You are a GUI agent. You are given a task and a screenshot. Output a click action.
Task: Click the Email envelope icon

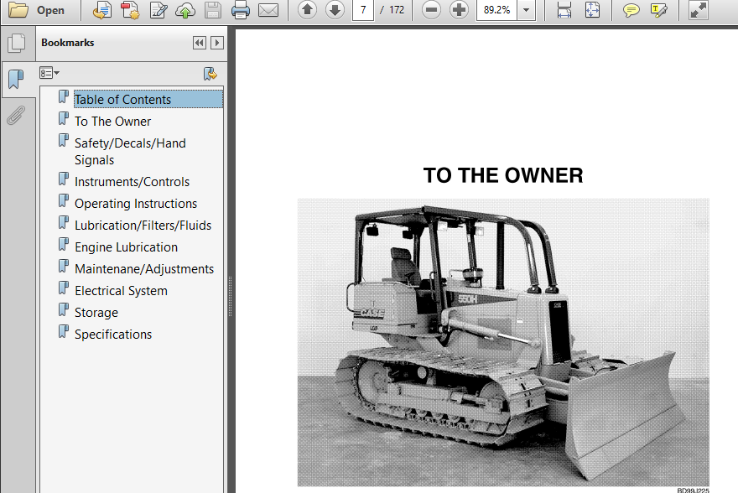(x=268, y=10)
